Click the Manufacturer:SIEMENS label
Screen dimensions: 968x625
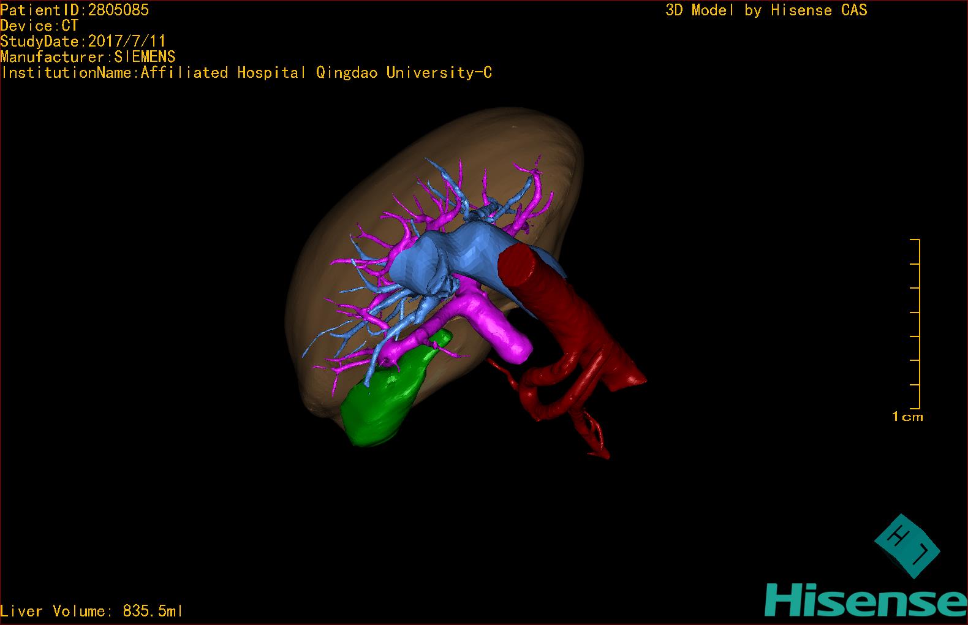[88, 57]
